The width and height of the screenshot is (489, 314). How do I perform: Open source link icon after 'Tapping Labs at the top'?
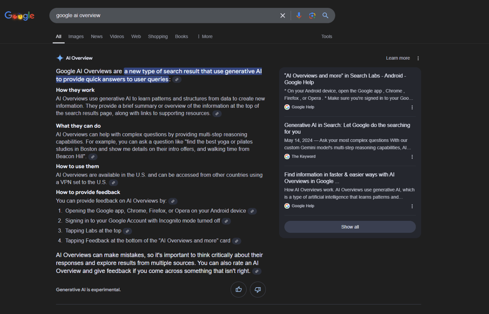(x=128, y=231)
